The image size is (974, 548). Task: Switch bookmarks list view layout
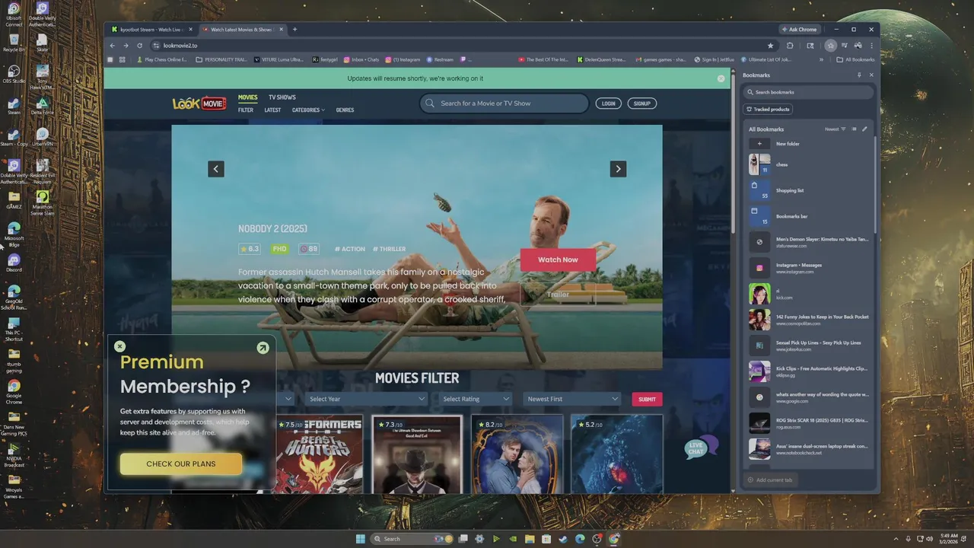click(x=854, y=129)
